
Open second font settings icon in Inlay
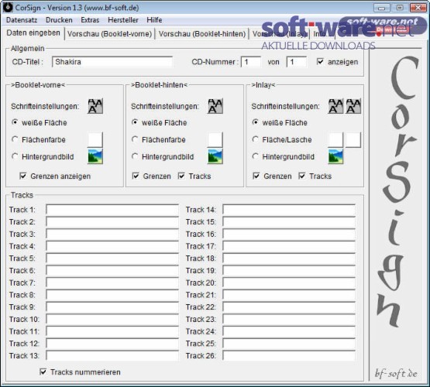[x=353, y=106]
